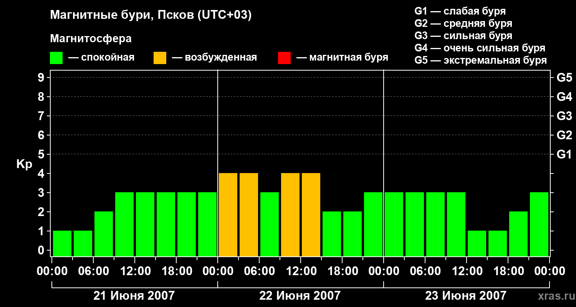Click the '— возбужденная' legend label
Screen dimensions: 576x307
pos(214,58)
